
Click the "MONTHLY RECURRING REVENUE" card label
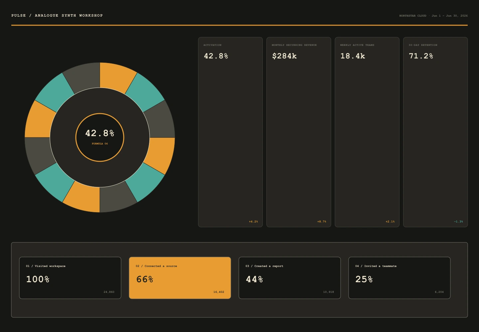294,45
